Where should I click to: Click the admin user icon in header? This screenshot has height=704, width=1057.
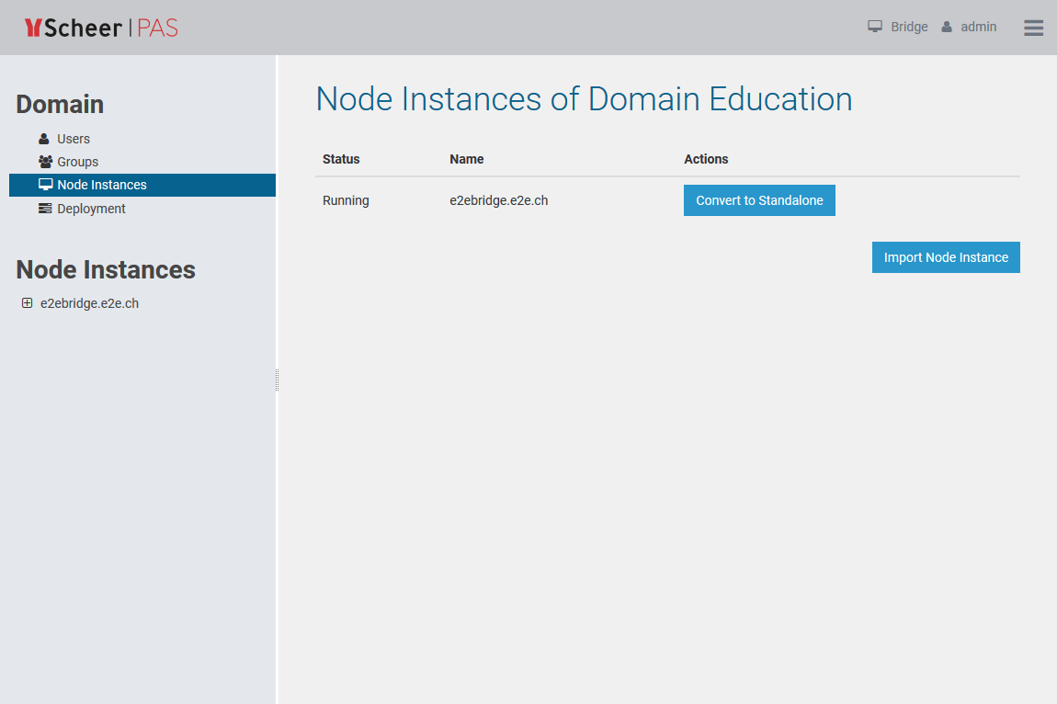(x=947, y=27)
